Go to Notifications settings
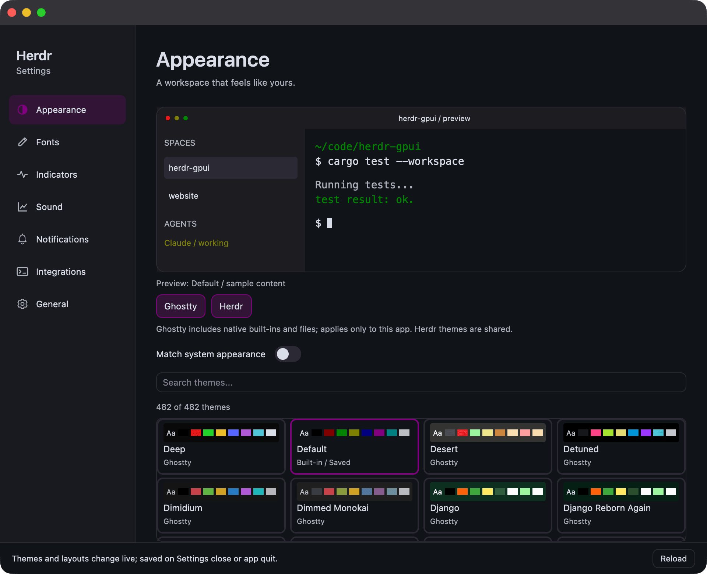The image size is (707, 574). point(67,239)
